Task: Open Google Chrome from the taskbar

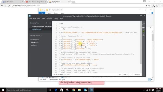Action: click(74, 90)
